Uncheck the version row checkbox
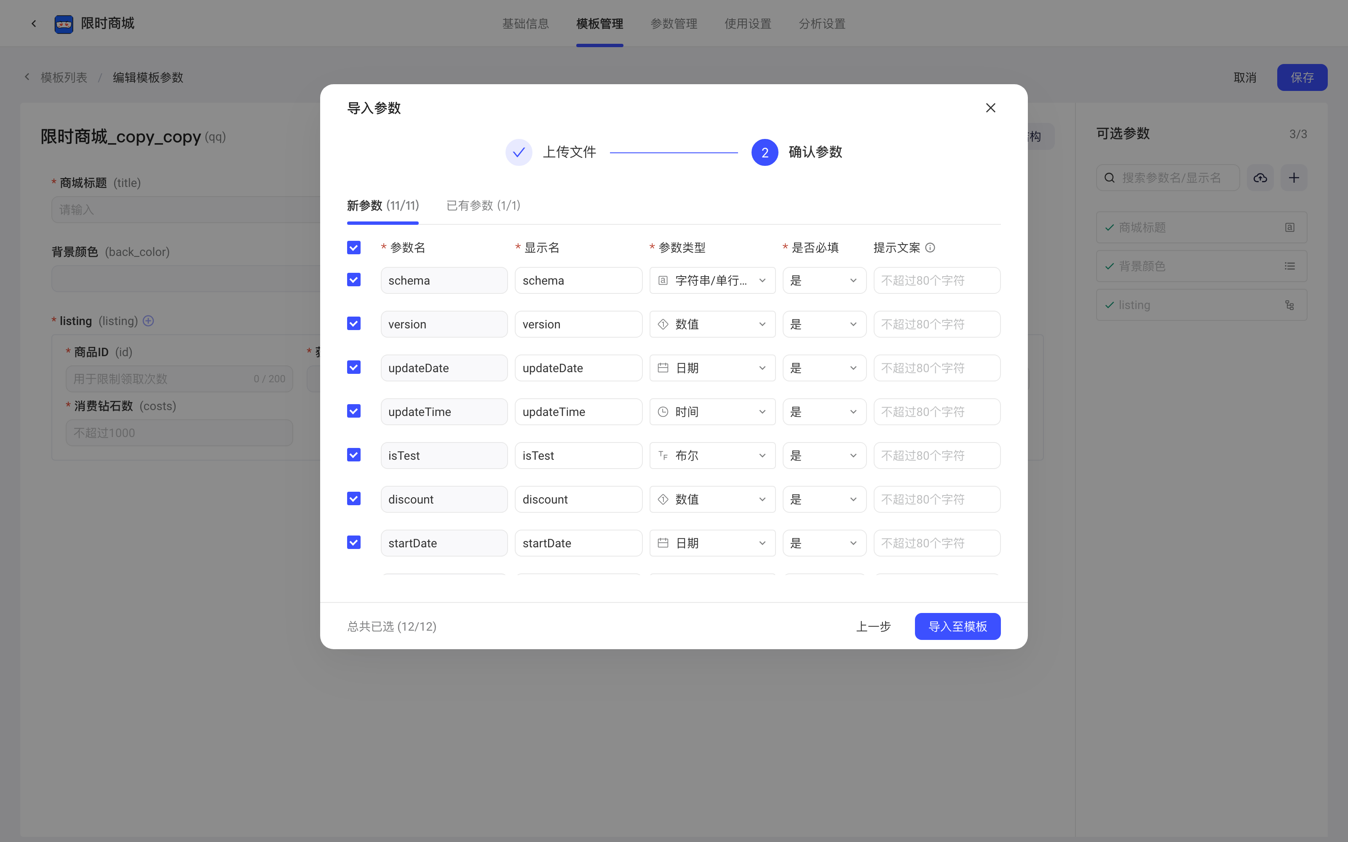Screen dimensions: 1348x842 pos(354,324)
